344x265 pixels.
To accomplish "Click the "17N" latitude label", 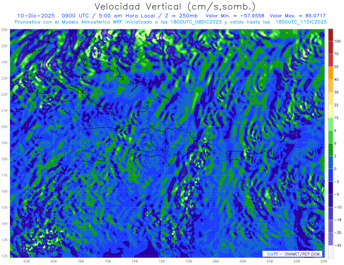I will point(4,175).
